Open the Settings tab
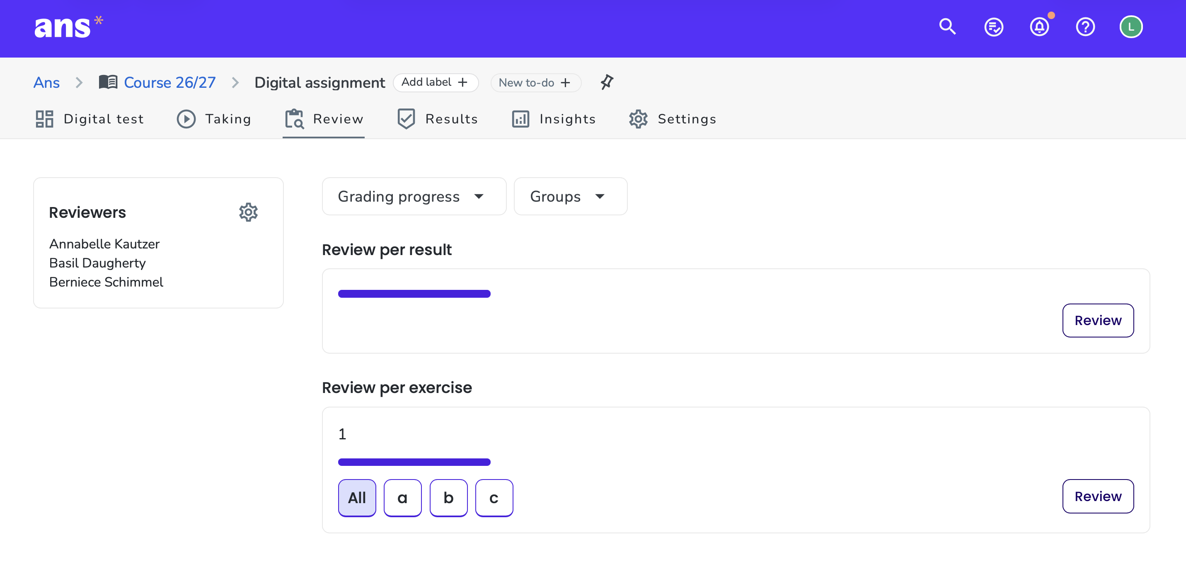This screenshot has height=564, width=1186. pyautogui.click(x=673, y=119)
